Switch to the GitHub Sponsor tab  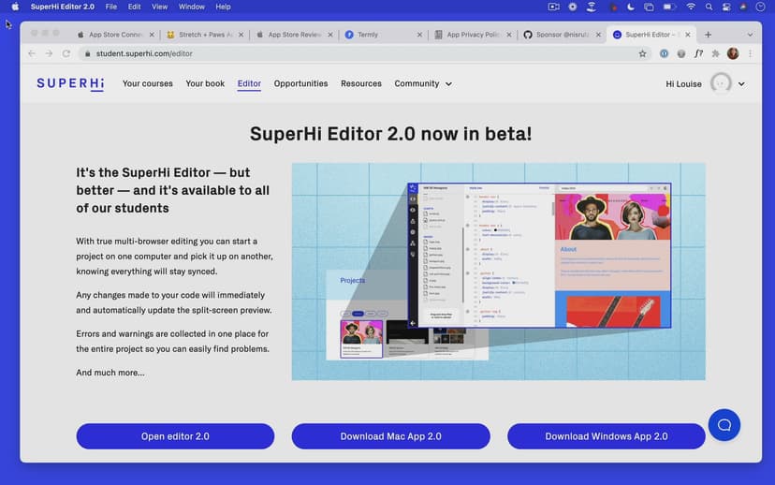(x=559, y=35)
